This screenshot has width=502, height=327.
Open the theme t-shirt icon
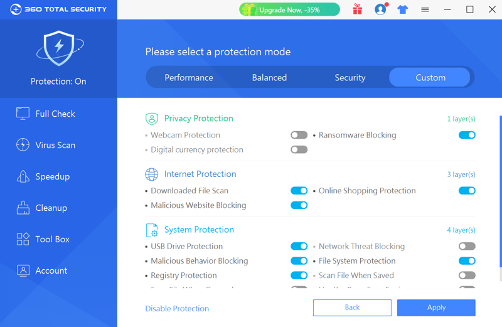pyautogui.click(x=402, y=9)
